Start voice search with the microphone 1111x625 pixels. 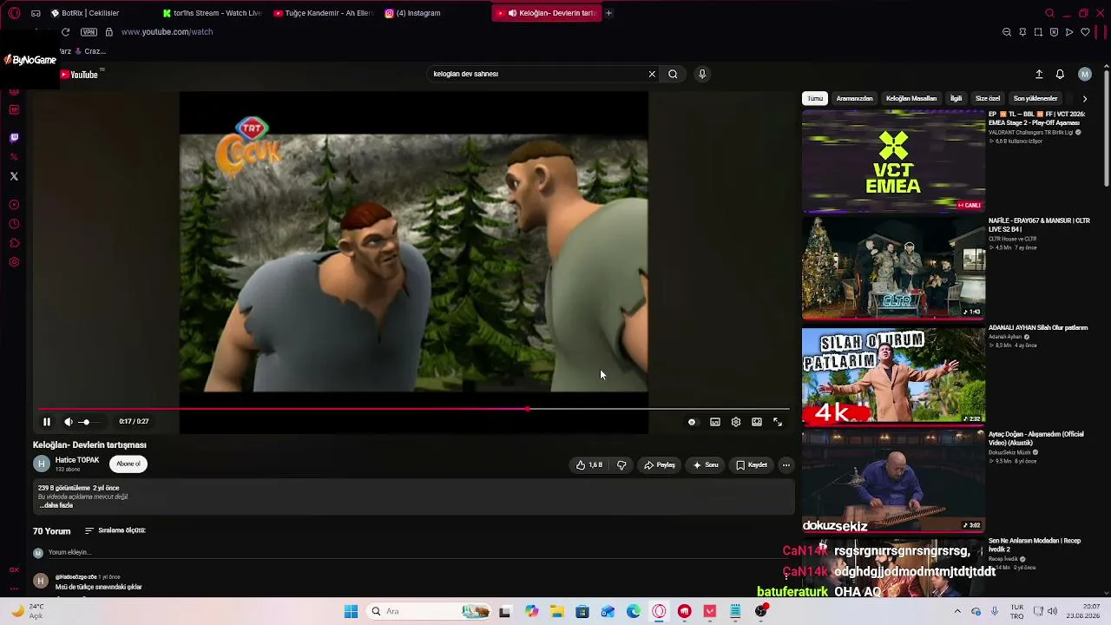pos(702,74)
